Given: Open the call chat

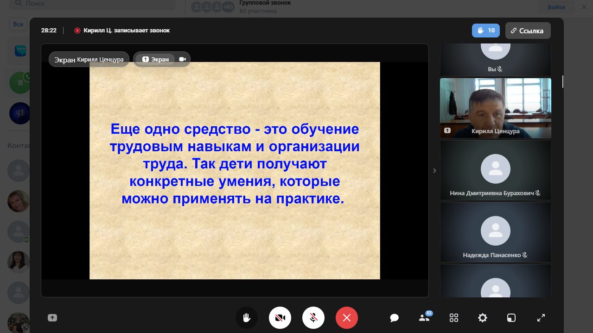Looking at the screenshot, I should (395, 318).
